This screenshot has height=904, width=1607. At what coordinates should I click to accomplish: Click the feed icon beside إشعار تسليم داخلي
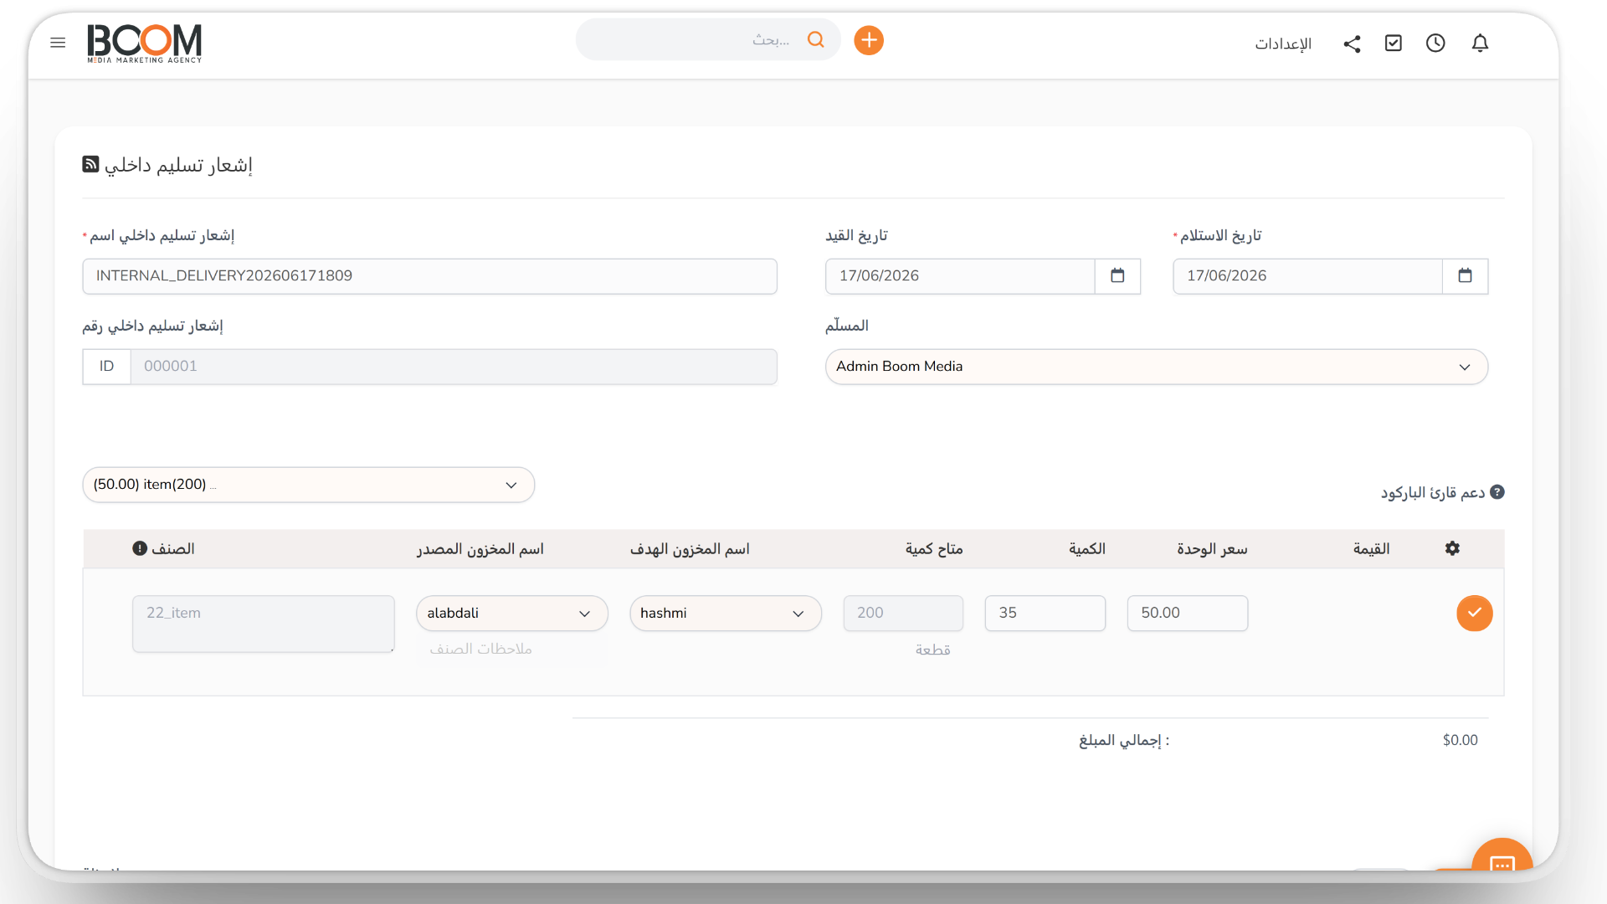pyautogui.click(x=90, y=164)
